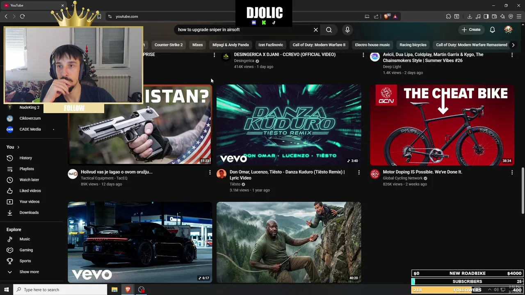Select Call of Duty: Modern Warfare II chip
Viewport: 525px width, 295px height.
tap(319, 45)
